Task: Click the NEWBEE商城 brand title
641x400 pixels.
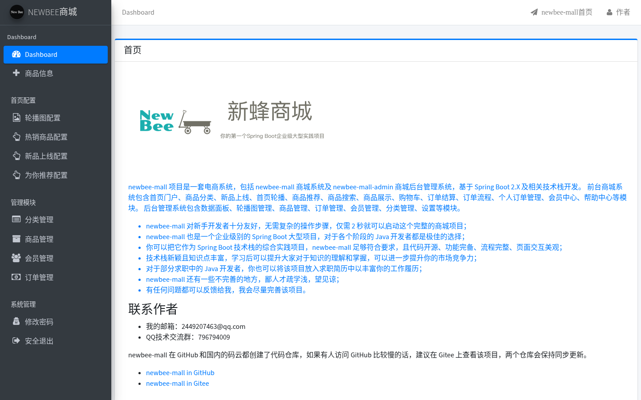Action: 53,12
